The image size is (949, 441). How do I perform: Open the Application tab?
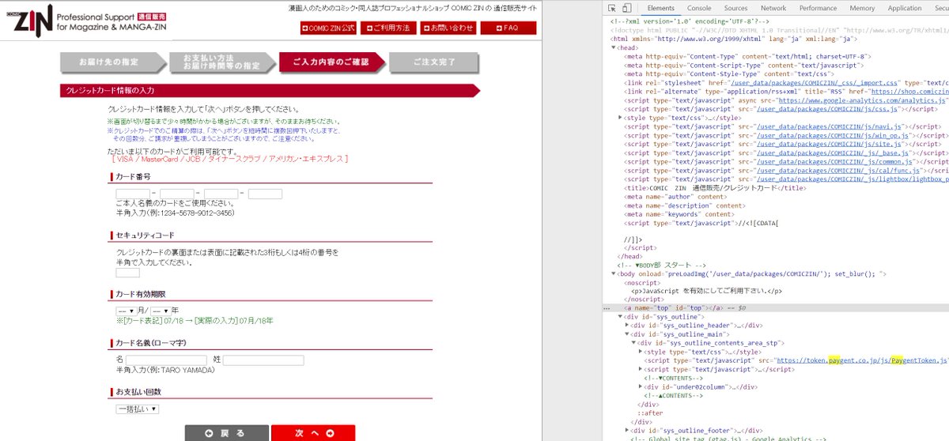(905, 8)
